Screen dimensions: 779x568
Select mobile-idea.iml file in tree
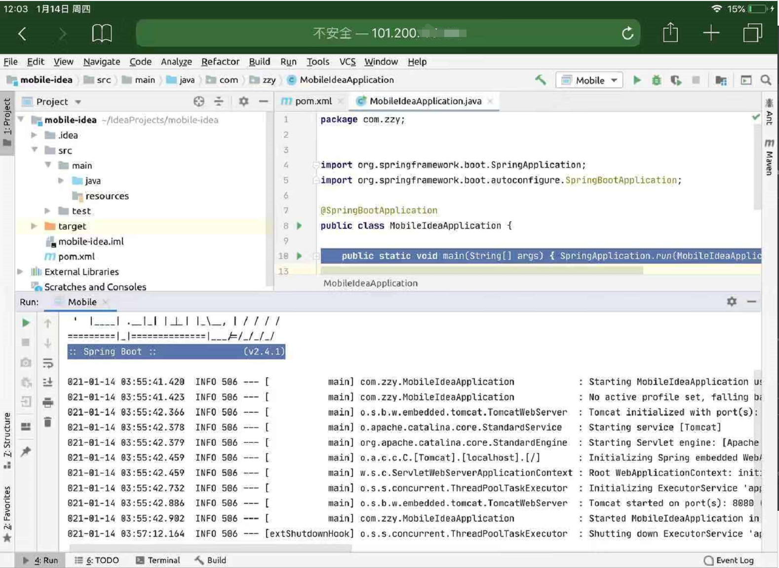(x=85, y=242)
